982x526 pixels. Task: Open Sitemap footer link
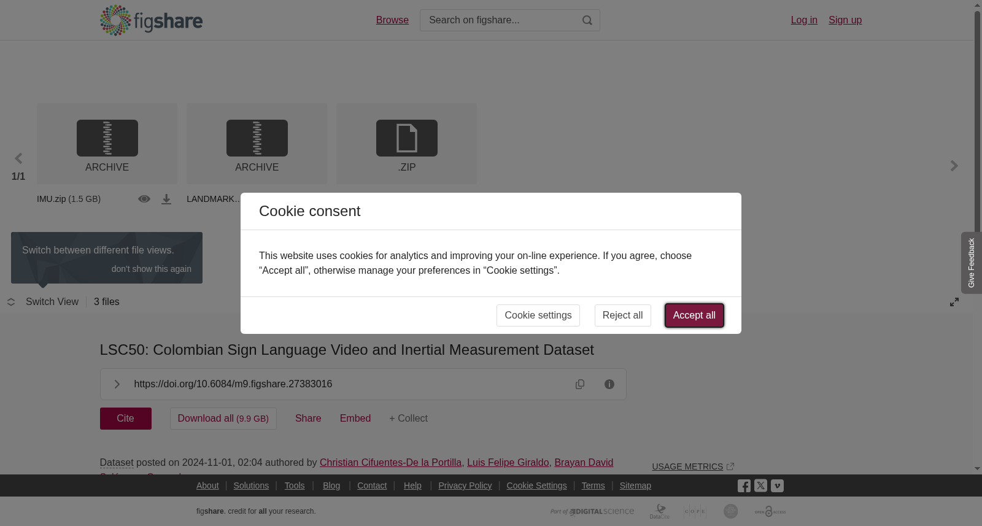(635, 485)
